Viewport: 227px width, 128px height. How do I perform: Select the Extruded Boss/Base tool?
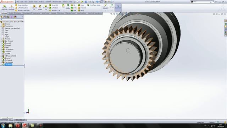4,7
